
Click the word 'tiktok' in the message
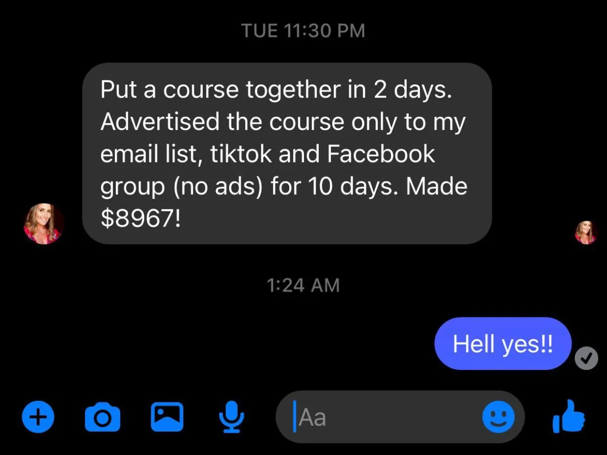pyautogui.click(x=240, y=154)
